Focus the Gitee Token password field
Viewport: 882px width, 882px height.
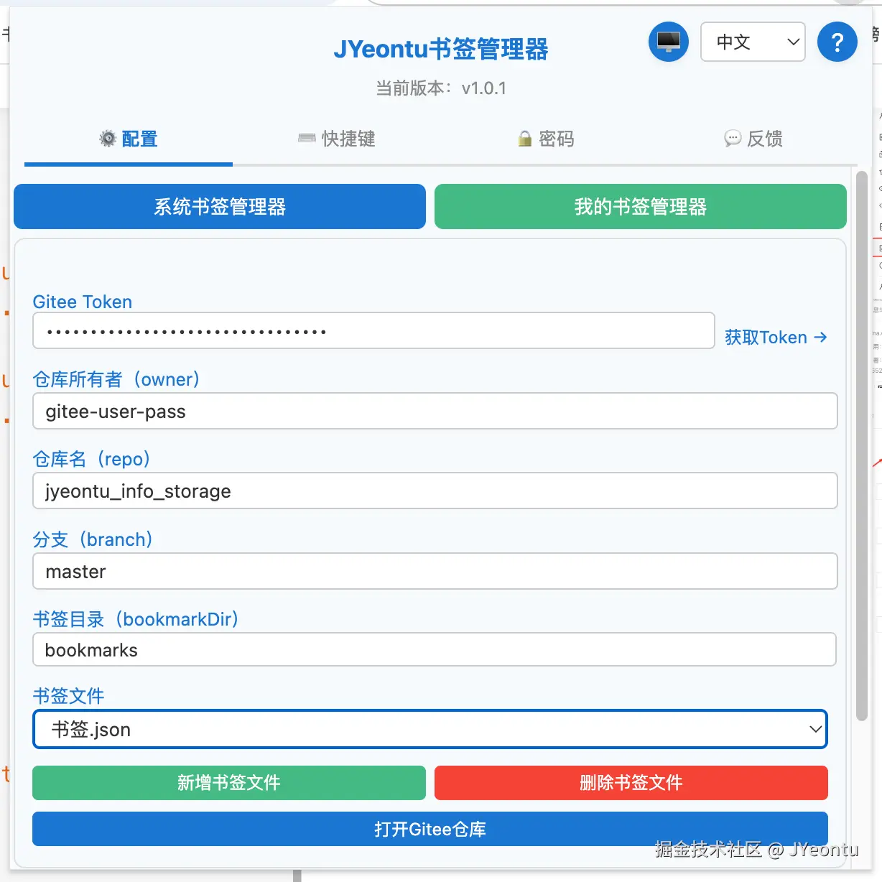pos(373,331)
